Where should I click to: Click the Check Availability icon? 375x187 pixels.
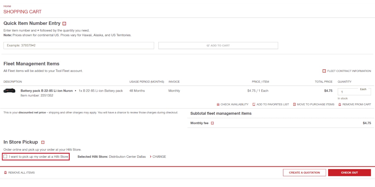[x=218, y=104]
